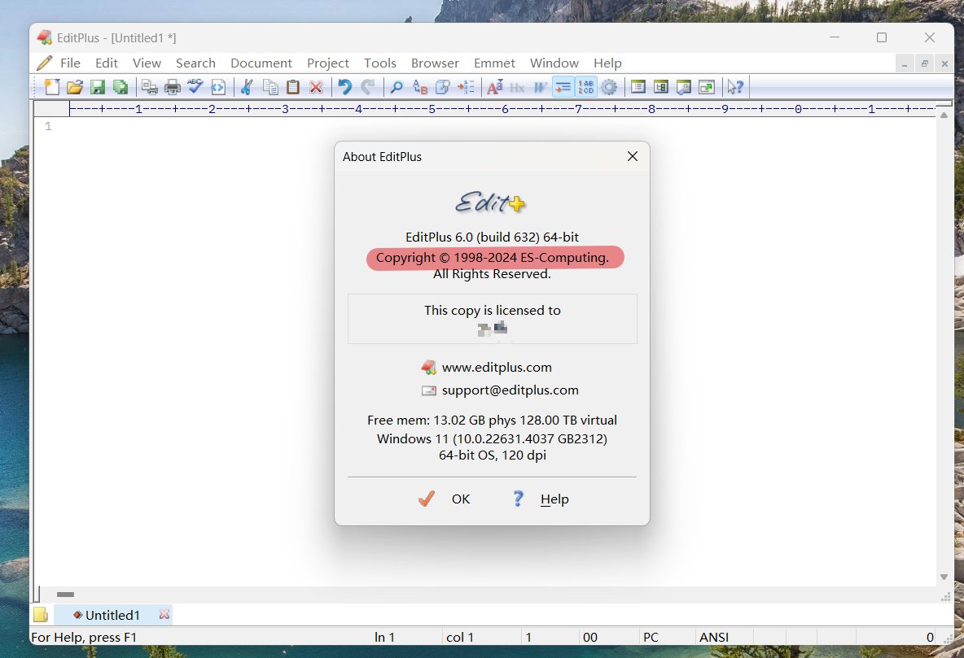The height and width of the screenshot is (658, 964).
Task: Click the yellow folder icon beside tabs
Action: (41, 615)
